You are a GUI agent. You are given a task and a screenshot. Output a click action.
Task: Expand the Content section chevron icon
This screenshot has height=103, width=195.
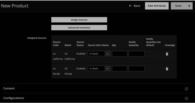pos(187,89)
